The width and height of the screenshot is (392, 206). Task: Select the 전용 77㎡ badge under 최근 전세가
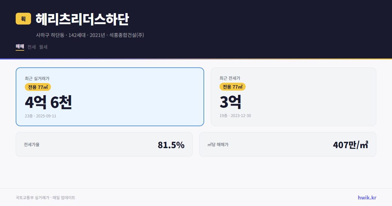pos(233,87)
